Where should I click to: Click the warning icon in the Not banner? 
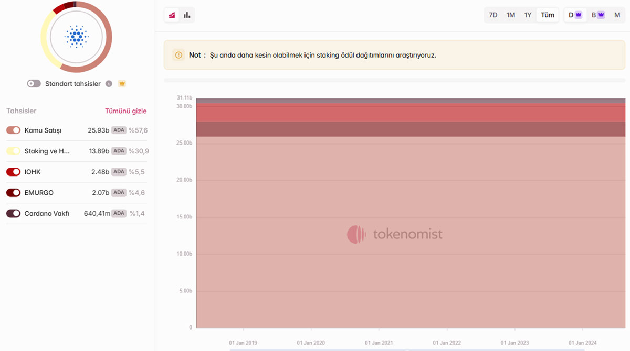pos(178,55)
